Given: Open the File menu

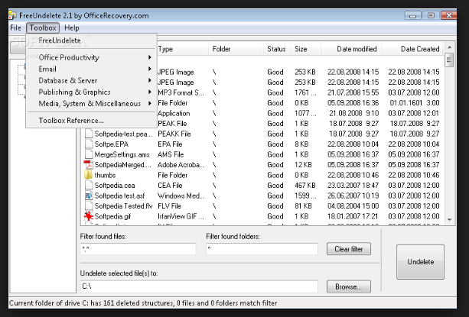Looking at the screenshot, I should point(15,27).
